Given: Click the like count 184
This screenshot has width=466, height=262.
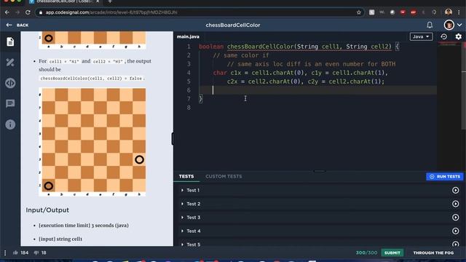Looking at the screenshot, I should point(24,253).
